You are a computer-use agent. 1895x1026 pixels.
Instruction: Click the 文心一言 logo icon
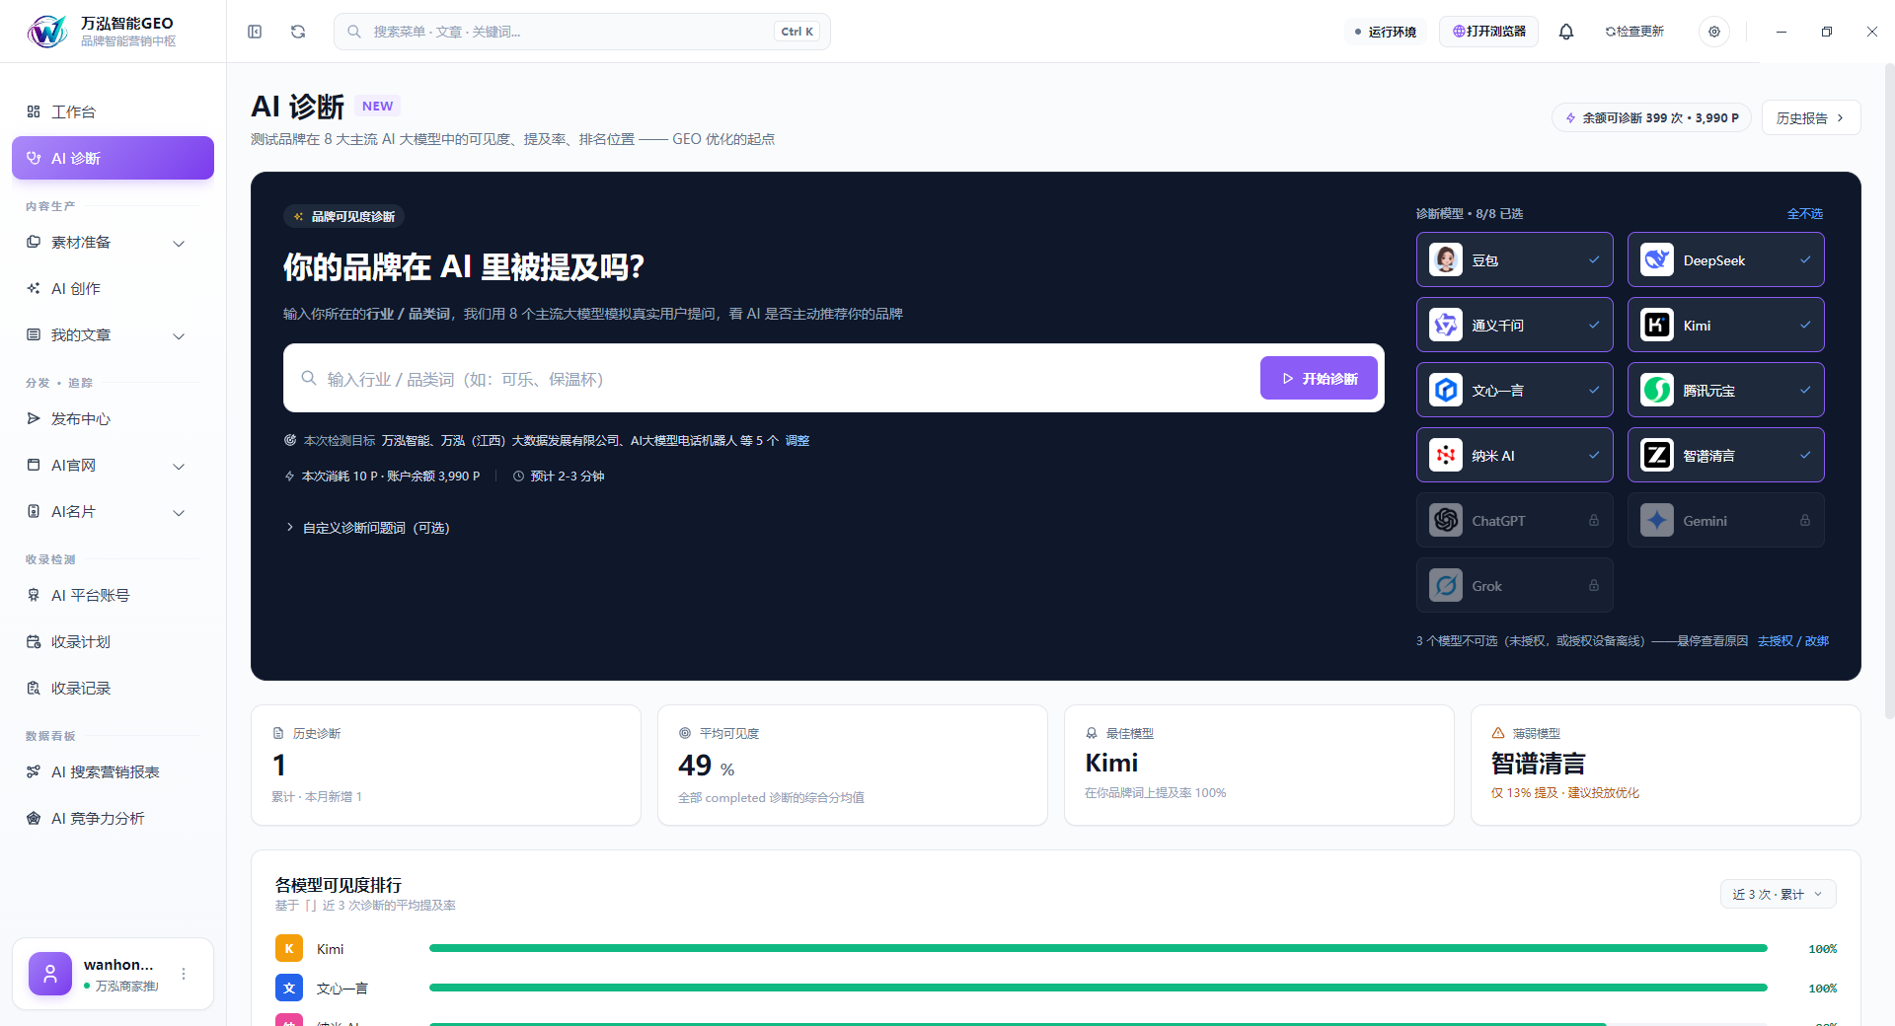[1446, 390]
